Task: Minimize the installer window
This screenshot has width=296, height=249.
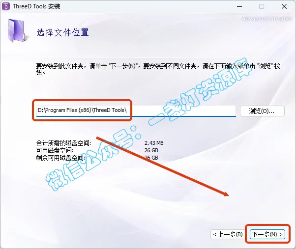Action: click(239, 6)
